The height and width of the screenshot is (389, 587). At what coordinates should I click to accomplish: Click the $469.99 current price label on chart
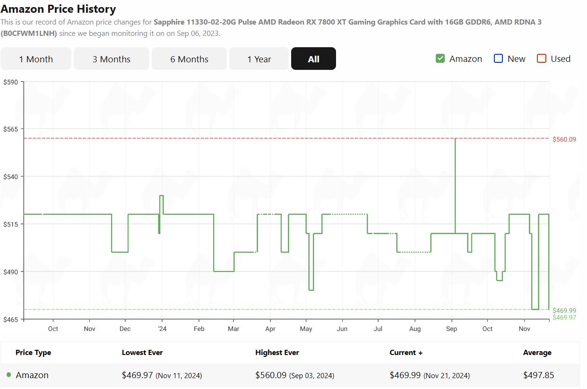[x=564, y=310]
